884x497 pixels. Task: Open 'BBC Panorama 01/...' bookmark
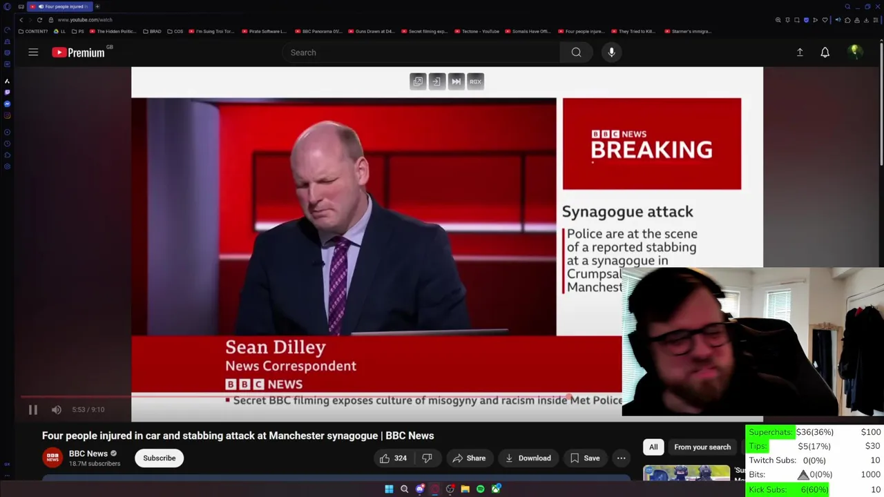click(x=318, y=31)
